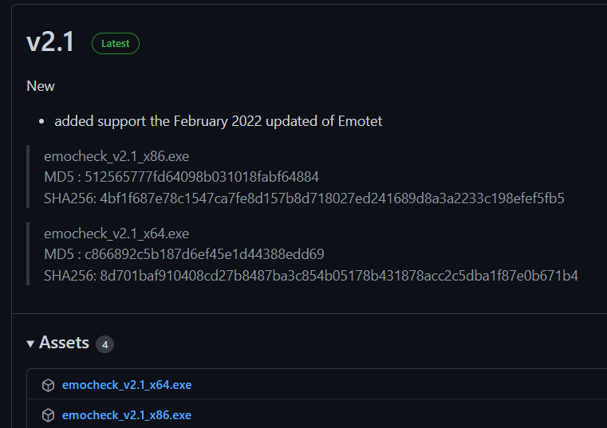Click the x64 SHA256 hash line
The height and width of the screenshot is (428, 607).
point(311,276)
